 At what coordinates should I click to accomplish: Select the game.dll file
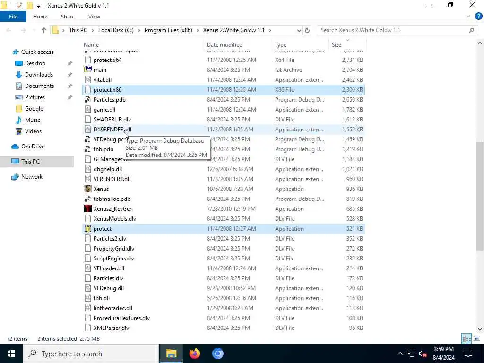(224, 110)
